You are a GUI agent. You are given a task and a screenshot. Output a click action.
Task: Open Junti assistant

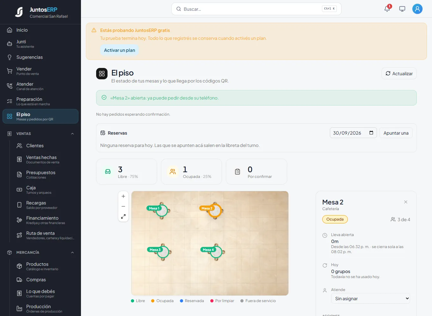(x=40, y=44)
